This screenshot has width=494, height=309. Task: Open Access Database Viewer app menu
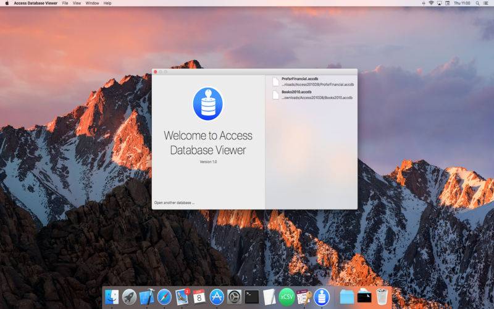click(35, 3)
